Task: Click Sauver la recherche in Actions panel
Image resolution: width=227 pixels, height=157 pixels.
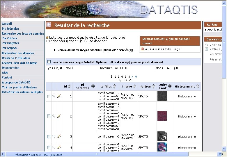Action: pos(213,29)
